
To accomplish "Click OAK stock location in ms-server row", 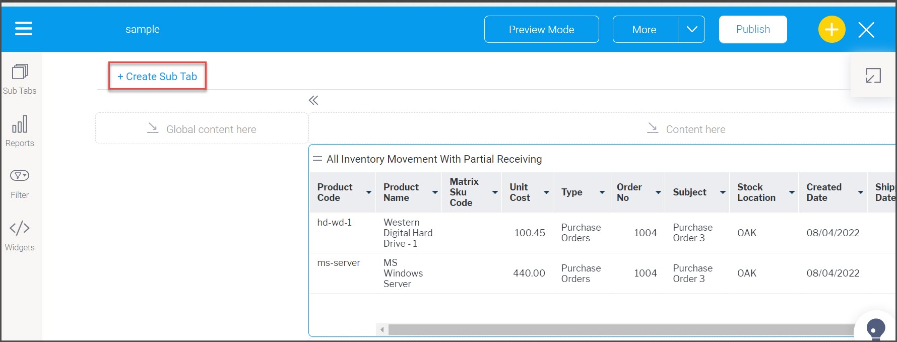I will (747, 273).
